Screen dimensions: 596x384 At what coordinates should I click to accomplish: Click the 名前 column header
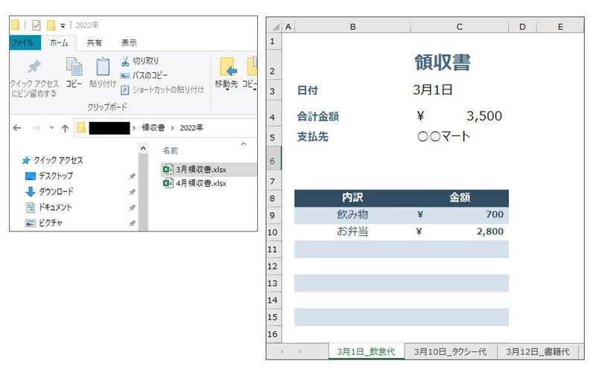(x=171, y=151)
